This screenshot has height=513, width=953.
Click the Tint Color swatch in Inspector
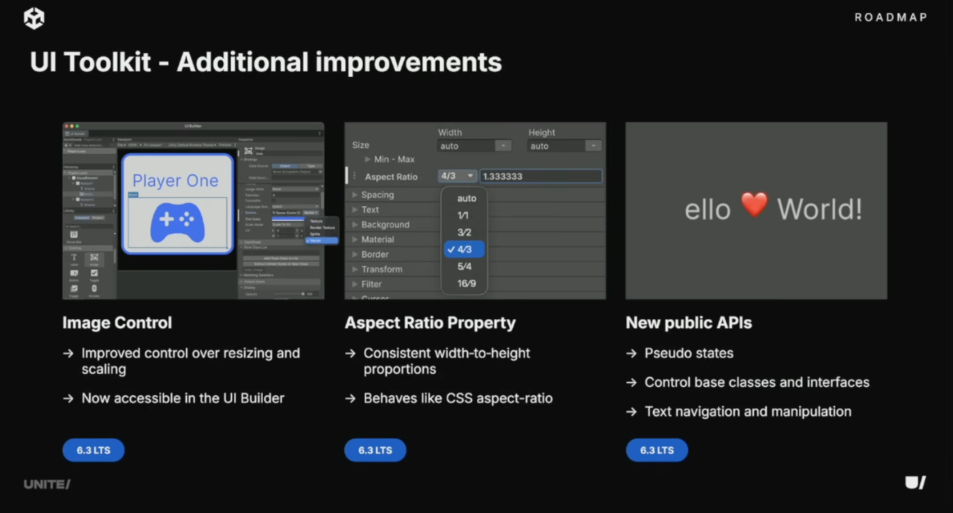pyautogui.click(x=288, y=218)
